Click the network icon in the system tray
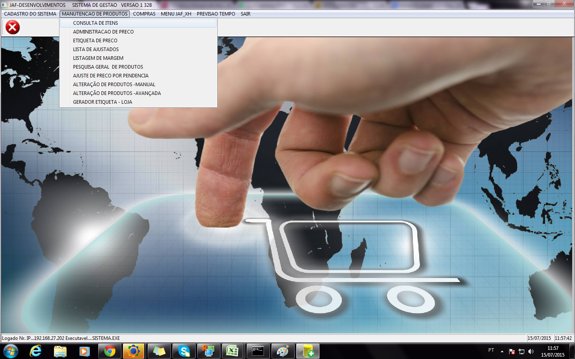The width and height of the screenshot is (575, 359). pos(521,351)
